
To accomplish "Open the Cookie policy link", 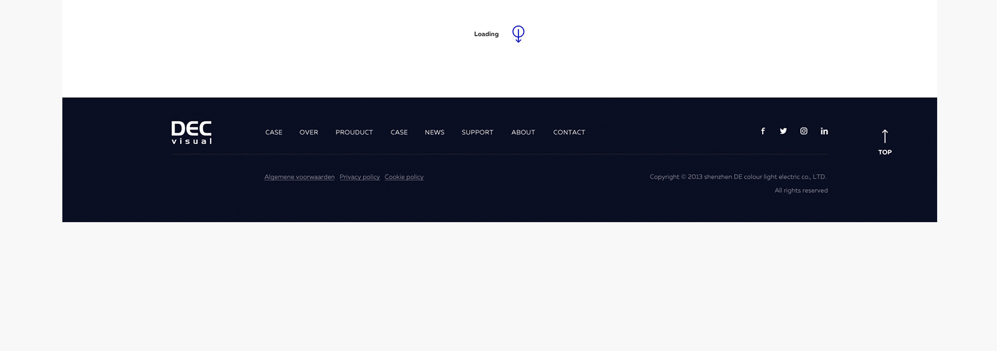I will [404, 177].
